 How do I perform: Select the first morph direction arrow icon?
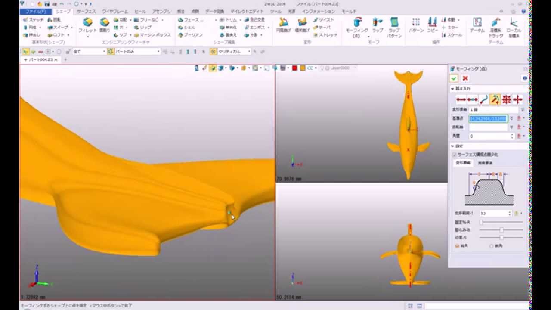tap(461, 99)
